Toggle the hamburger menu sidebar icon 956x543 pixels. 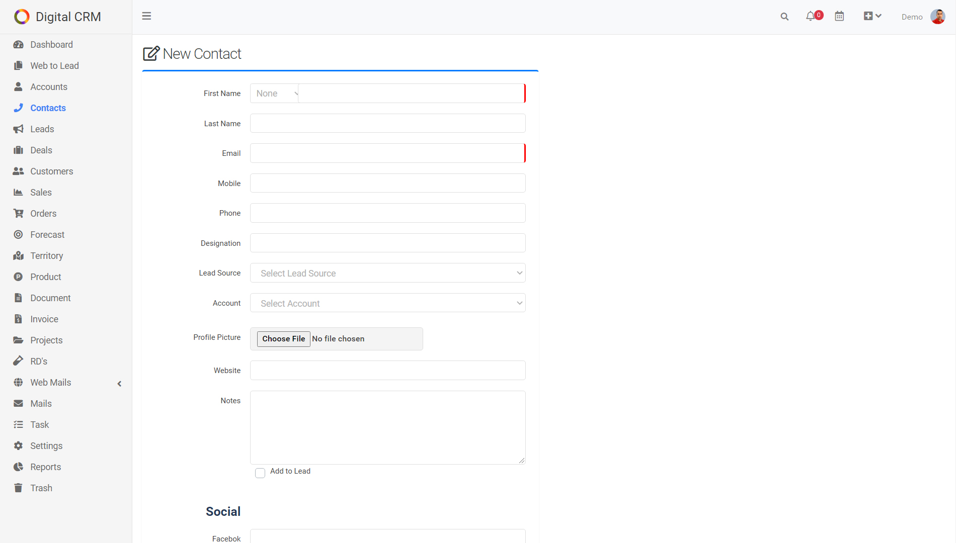pos(146,16)
